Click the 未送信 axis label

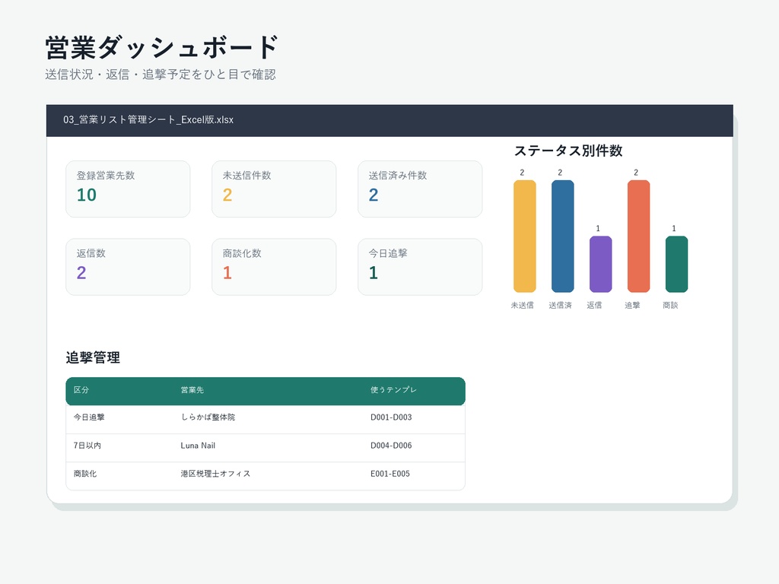pyautogui.click(x=522, y=306)
